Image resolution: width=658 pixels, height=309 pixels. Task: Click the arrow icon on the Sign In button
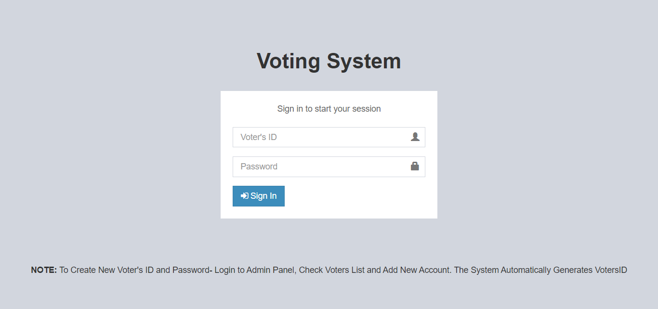point(244,196)
